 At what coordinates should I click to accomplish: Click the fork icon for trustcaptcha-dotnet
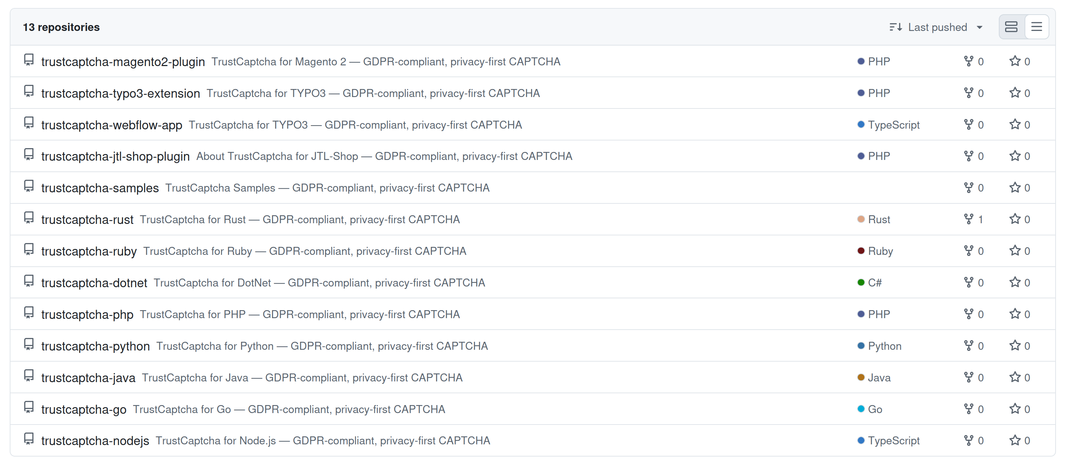[968, 282]
